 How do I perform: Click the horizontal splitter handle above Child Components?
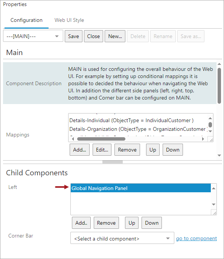pos(113,162)
